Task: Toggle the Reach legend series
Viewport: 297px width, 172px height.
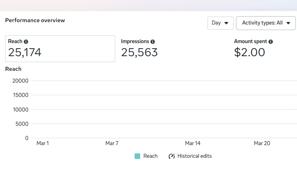Action: coord(146,156)
